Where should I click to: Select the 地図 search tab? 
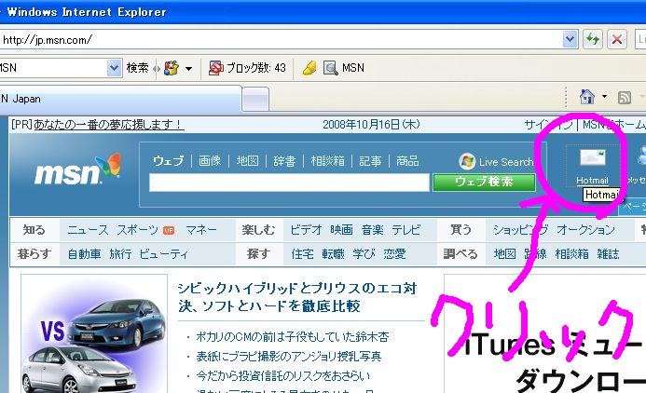tap(248, 160)
